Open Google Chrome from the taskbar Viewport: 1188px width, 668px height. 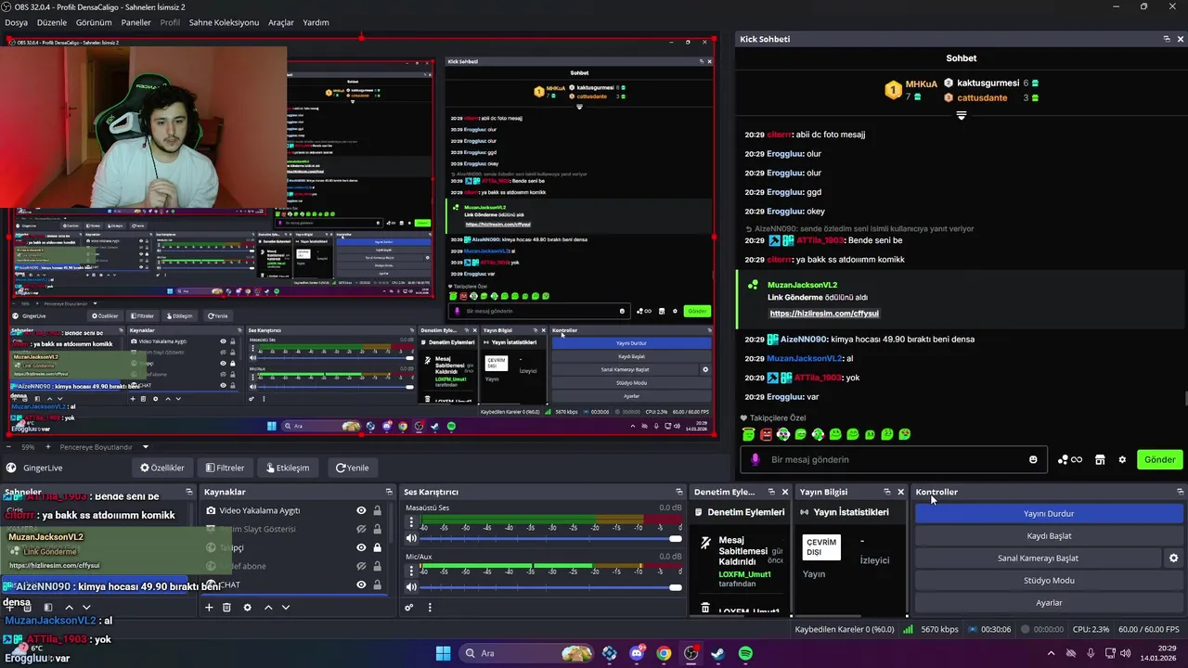coord(664,653)
